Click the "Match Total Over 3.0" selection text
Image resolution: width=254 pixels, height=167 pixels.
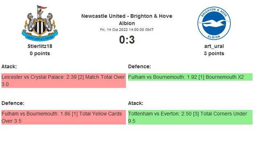point(105,77)
